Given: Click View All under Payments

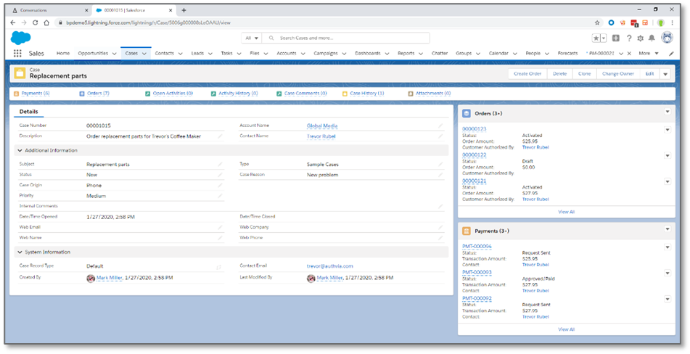Looking at the screenshot, I should coord(567,329).
